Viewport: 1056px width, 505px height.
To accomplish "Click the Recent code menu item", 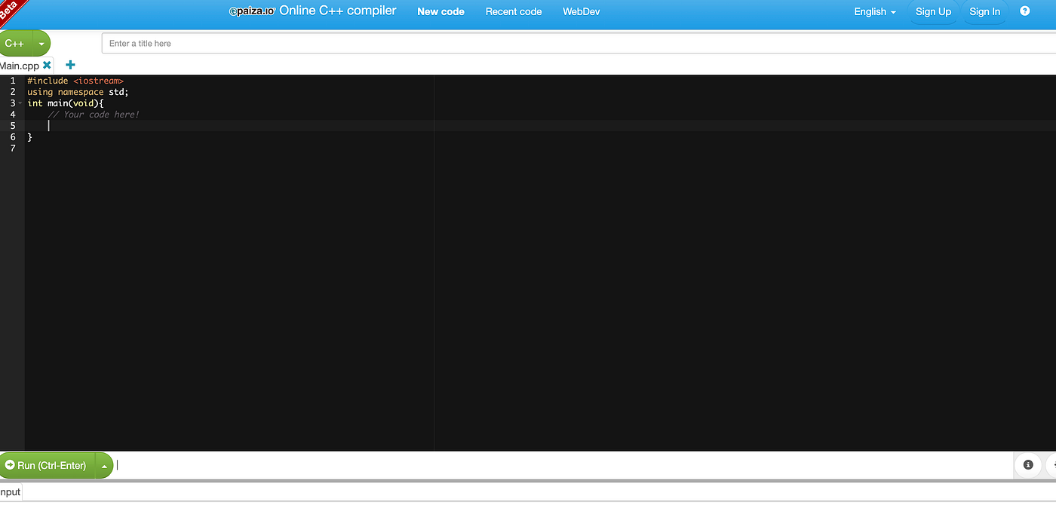I will click(513, 11).
